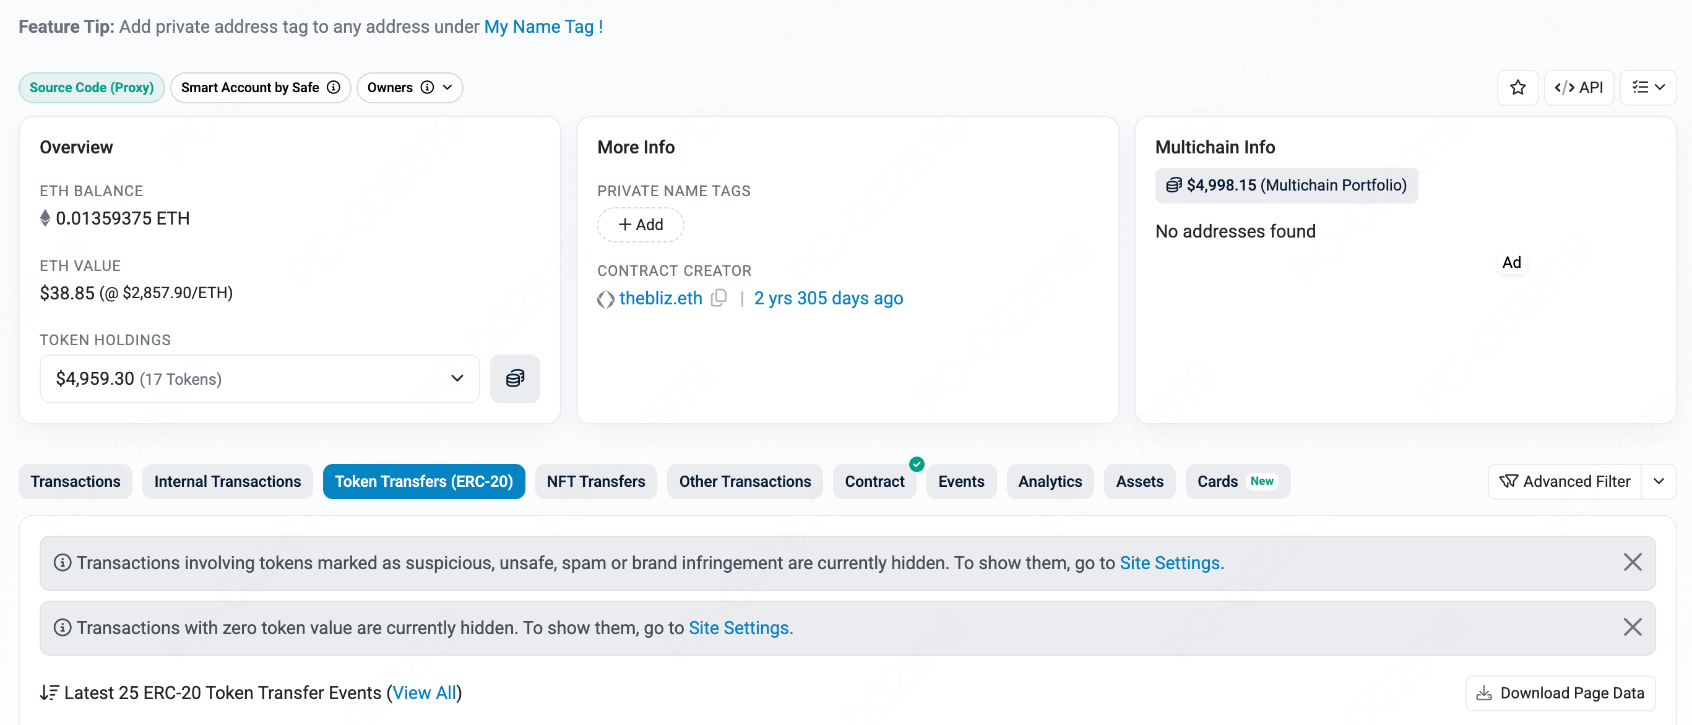
Task: Copy thebliz.eth address with copy icon
Action: pos(719,298)
